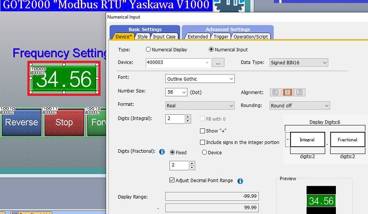
Task: Decrease Digits (Integral) spinner value
Action: point(187,121)
